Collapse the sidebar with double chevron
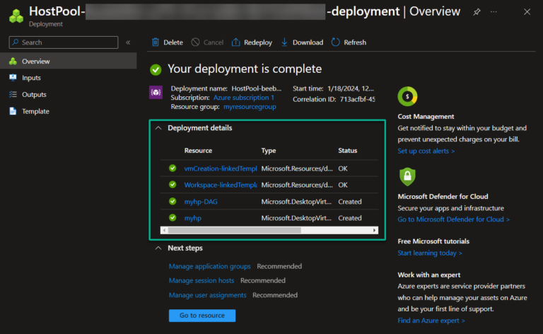 (128, 42)
